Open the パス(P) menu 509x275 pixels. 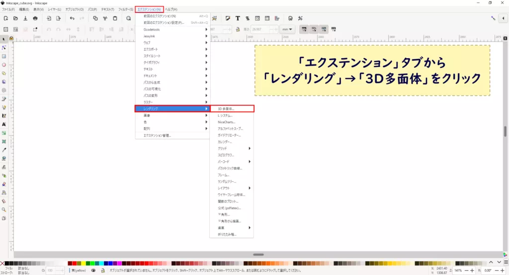click(x=92, y=9)
